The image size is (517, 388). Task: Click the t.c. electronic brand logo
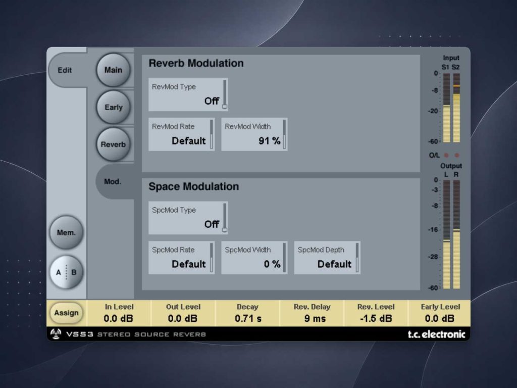point(437,334)
